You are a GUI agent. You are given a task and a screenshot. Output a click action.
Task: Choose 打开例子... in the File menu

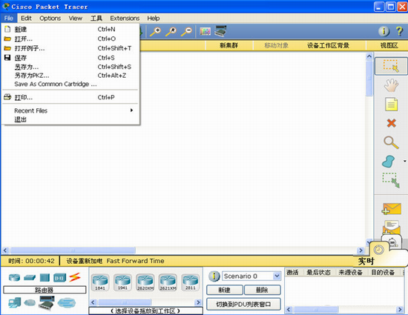click(x=70, y=48)
